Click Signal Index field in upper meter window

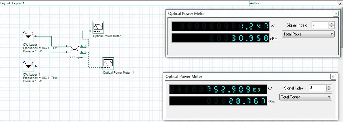coord(320,25)
